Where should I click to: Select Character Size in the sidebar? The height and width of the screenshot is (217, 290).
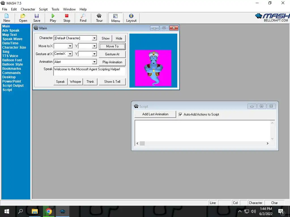coord(14,47)
